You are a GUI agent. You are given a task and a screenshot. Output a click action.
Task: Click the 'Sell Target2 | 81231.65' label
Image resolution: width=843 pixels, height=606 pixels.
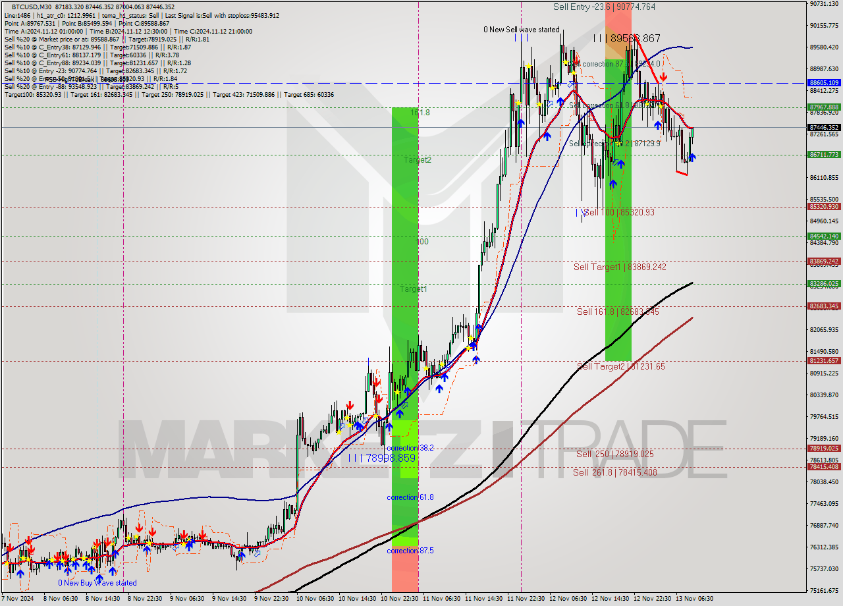(x=621, y=366)
